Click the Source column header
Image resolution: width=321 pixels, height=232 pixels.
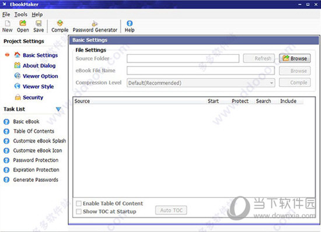tap(82, 101)
